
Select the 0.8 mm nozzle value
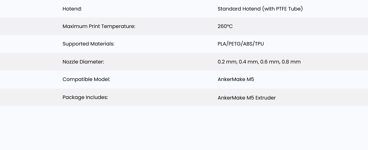[291, 62]
